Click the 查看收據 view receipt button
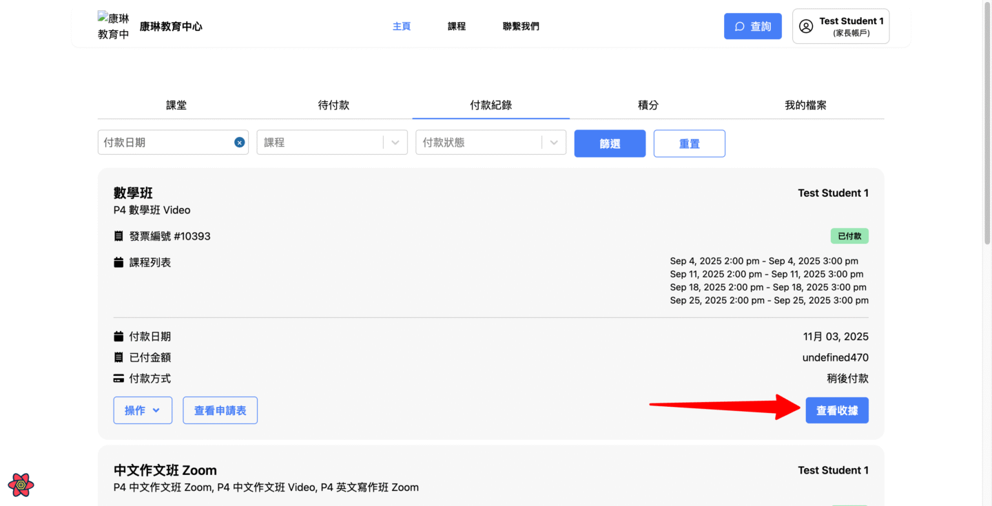The height and width of the screenshot is (506, 992). click(x=836, y=410)
